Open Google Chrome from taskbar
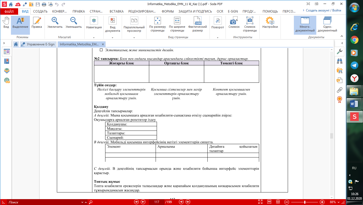 pyautogui.click(x=354, y=40)
